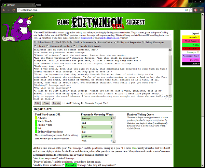
Task: Click the black Cliché legend swatch
Action: click(191, 64)
